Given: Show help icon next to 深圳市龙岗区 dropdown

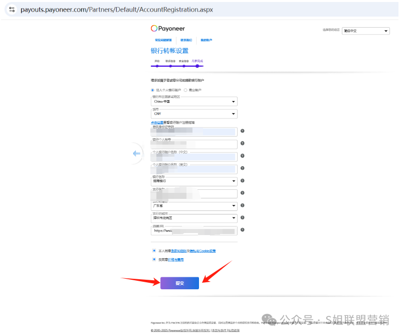Looking at the screenshot, I should 242,217.
